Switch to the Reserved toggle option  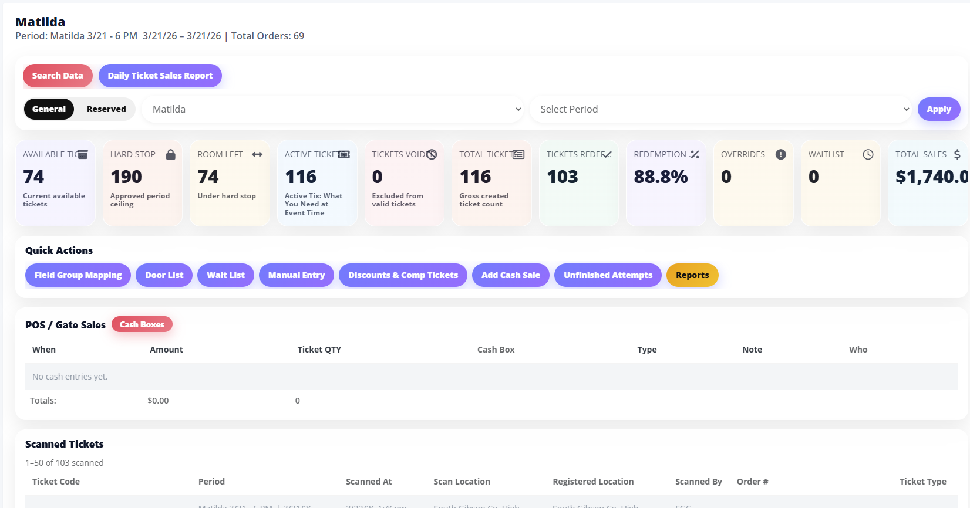click(x=106, y=109)
